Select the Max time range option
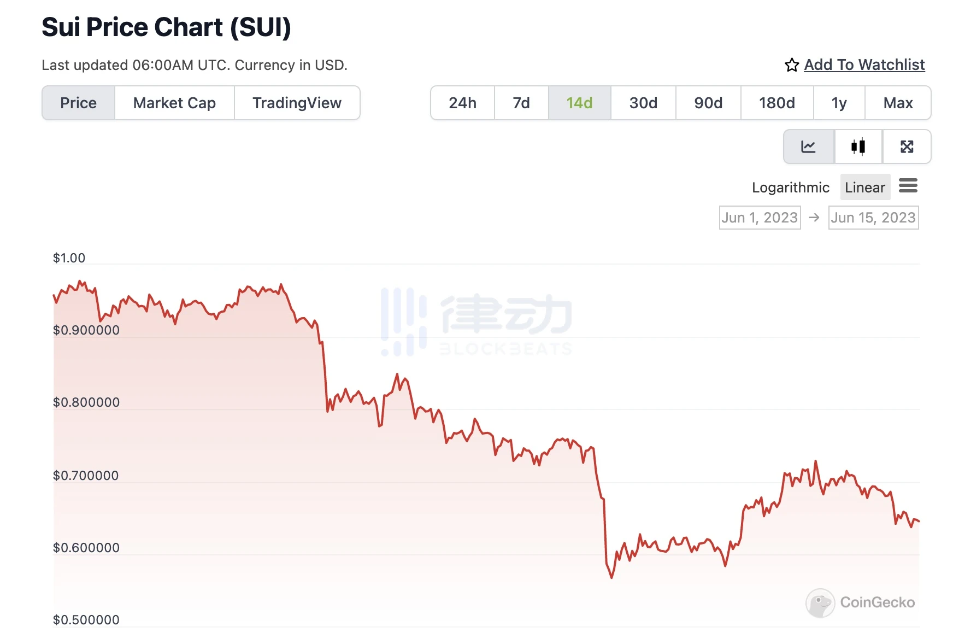This screenshot has width=953, height=644. pyautogui.click(x=898, y=103)
